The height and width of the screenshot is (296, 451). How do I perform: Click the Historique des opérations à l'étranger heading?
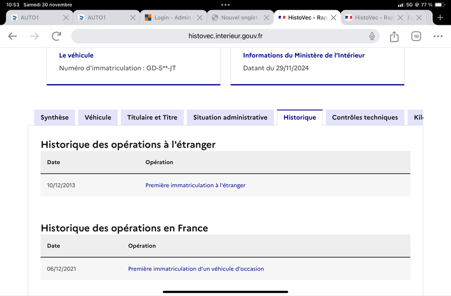[128, 144]
